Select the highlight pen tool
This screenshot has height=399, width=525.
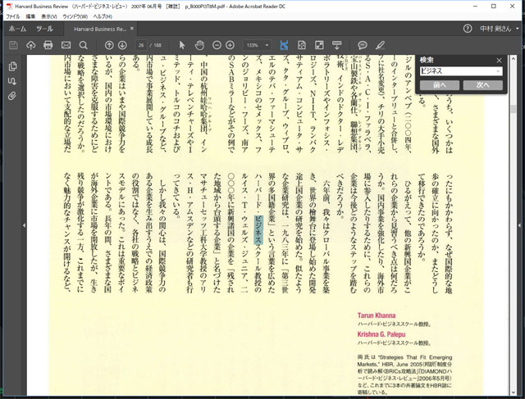pos(381,44)
